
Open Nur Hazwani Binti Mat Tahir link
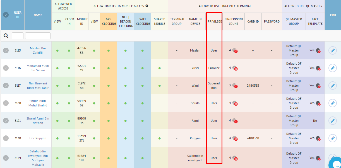[38, 86]
